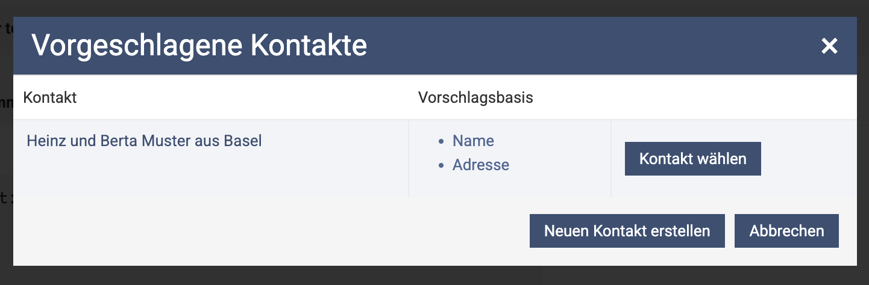Click the Kontakt wählen button
This screenshot has height=285, width=869.
pos(692,159)
